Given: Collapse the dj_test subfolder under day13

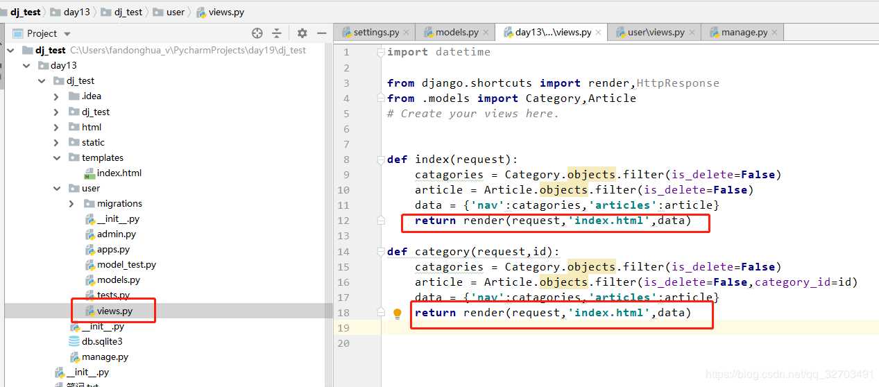Looking at the screenshot, I should [42, 80].
